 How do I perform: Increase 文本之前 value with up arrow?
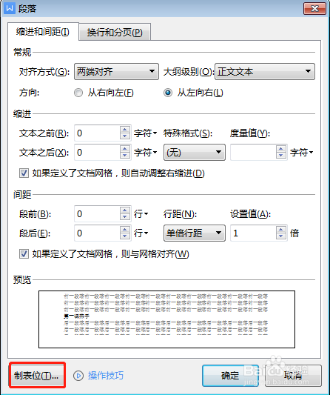(x=125, y=130)
